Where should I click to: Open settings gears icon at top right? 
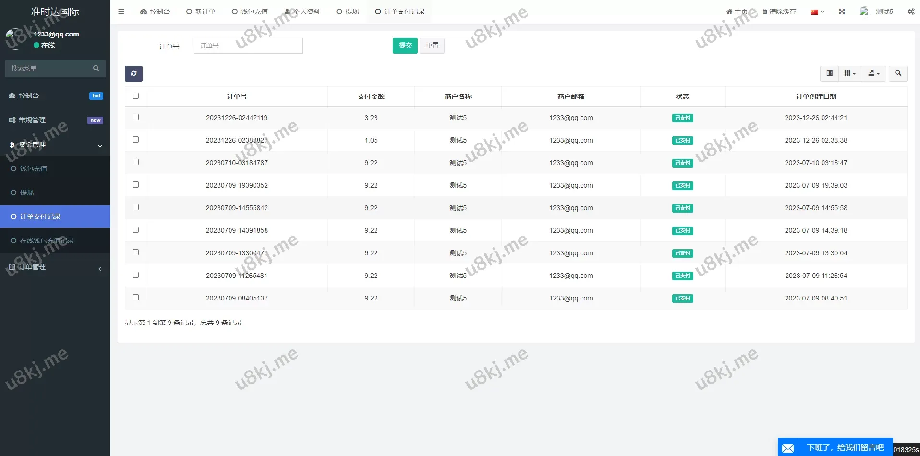pyautogui.click(x=911, y=12)
